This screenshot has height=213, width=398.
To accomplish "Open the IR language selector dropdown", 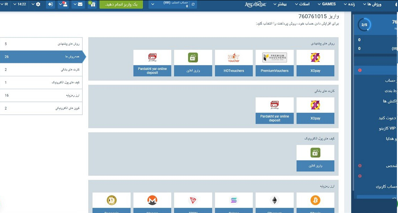I will tap(8, 5).
